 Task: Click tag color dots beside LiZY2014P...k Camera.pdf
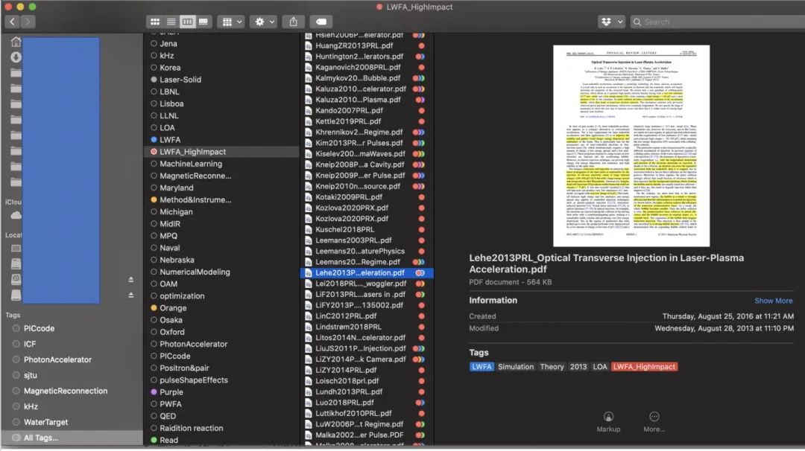(x=419, y=359)
